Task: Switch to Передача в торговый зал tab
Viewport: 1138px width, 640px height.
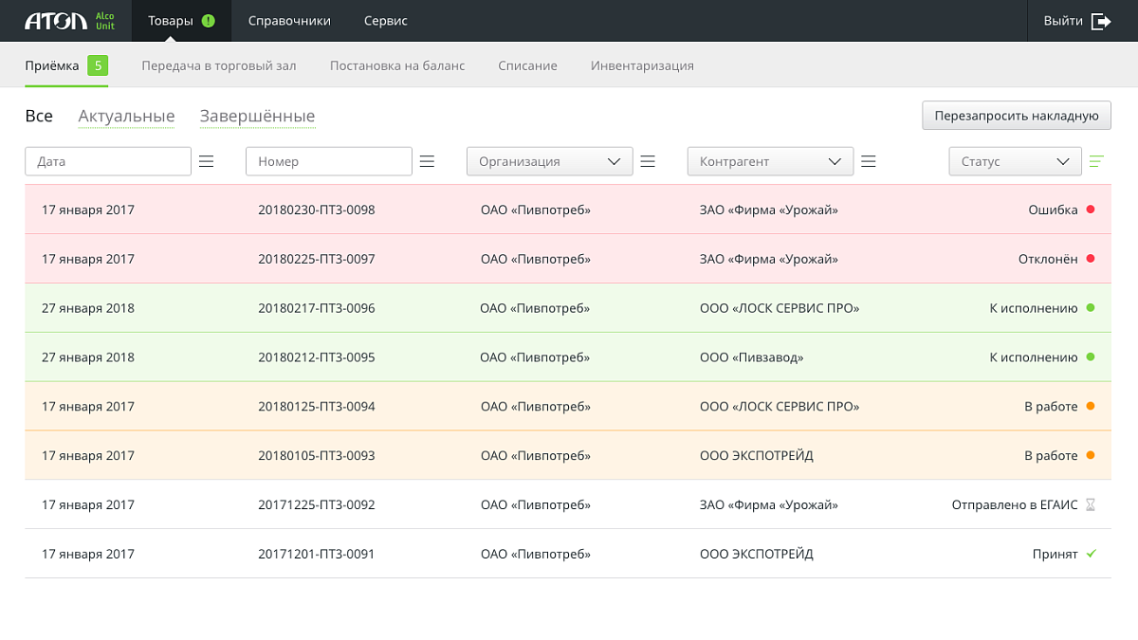Action: (x=219, y=66)
